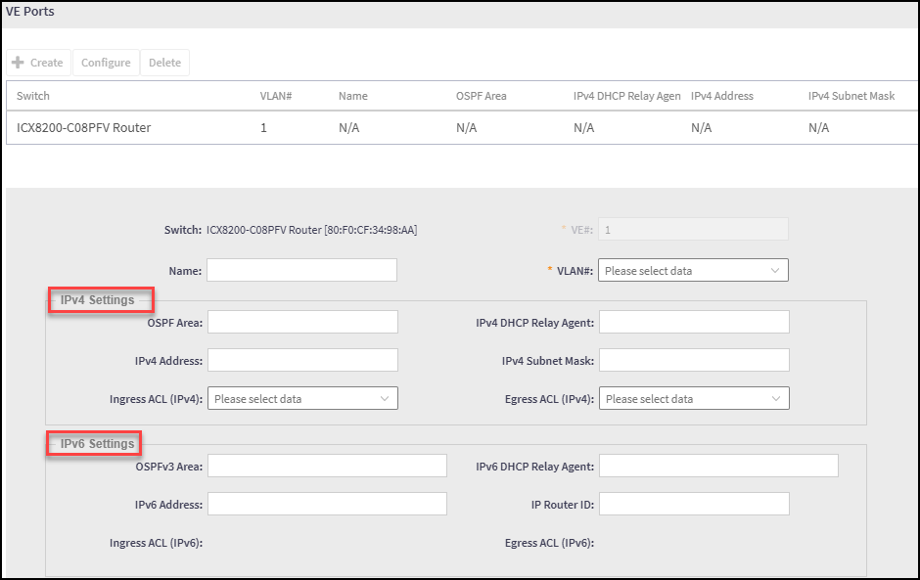Viewport: 920px width, 580px height.
Task: Click the IPv4 DHCP Relay Agent column header
Action: click(627, 96)
